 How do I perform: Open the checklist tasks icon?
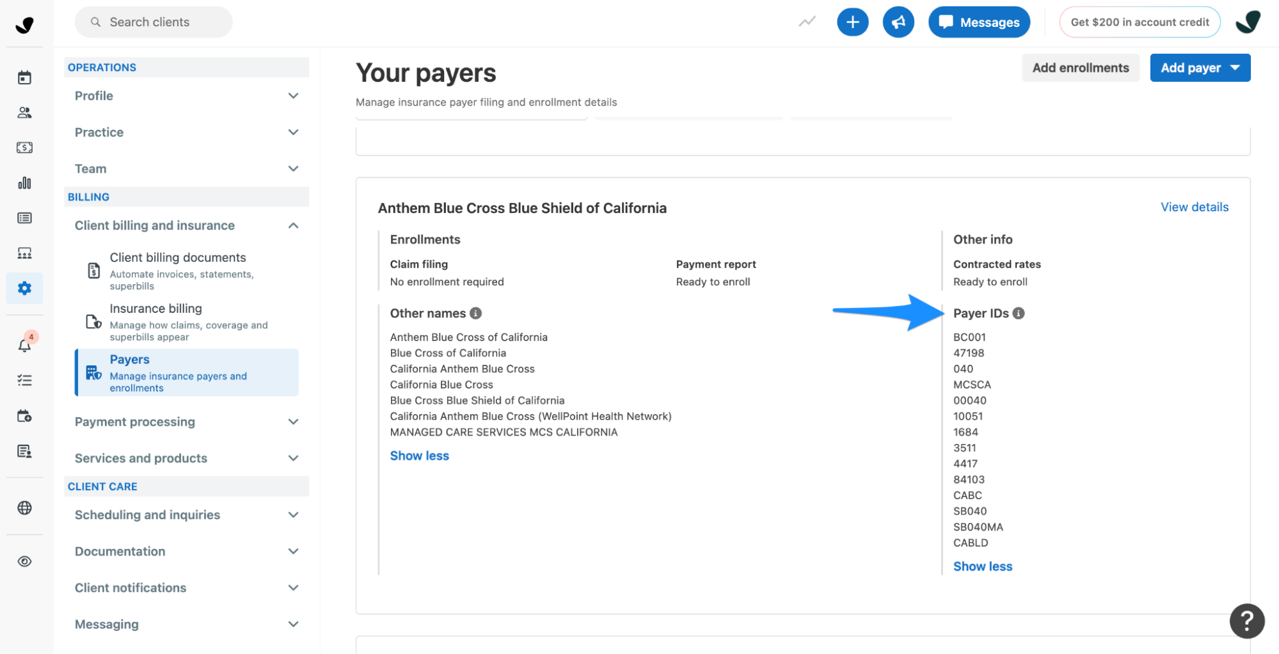point(24,381)
